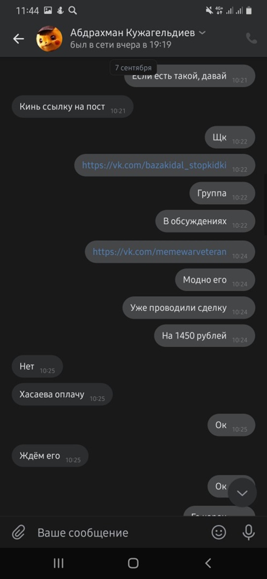
Task: Select the Ждём его message bubble
Action: pyautogui.click(x=50, y=456)
